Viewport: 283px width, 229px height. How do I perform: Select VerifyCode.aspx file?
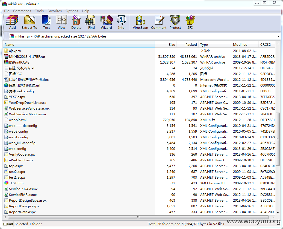tap(22, 154)
